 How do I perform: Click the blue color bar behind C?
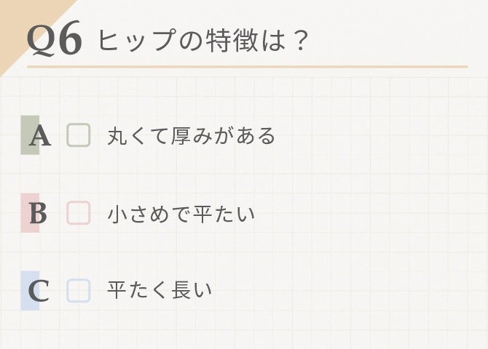tap(30, 291)
